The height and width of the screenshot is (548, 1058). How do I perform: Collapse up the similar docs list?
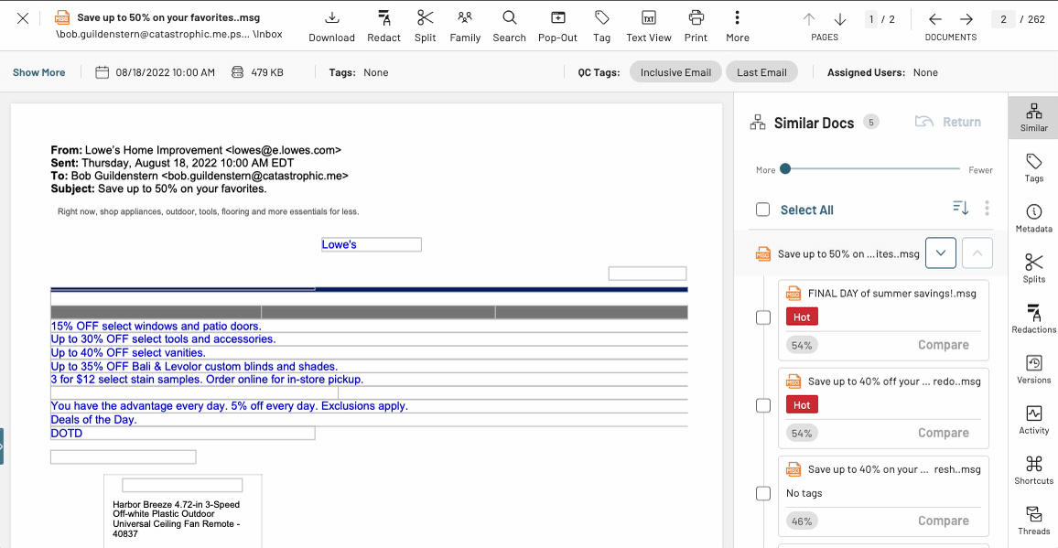(x=977, y=253)
